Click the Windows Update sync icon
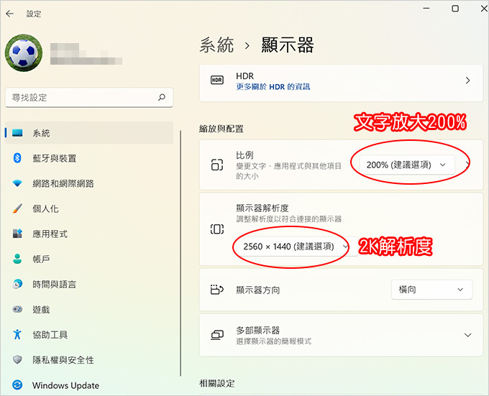Image resolution: width=489 pixels, height=396 pixels. tap(17, 385)
